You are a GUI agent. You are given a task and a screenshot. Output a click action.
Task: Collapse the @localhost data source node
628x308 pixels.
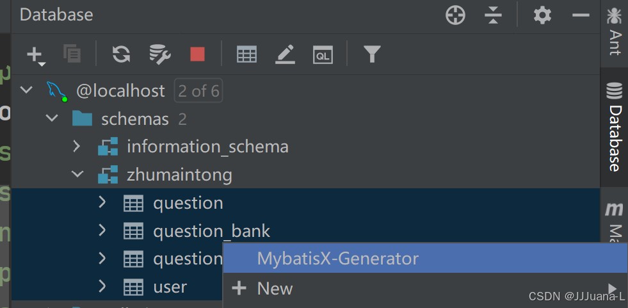click(26, 90)
